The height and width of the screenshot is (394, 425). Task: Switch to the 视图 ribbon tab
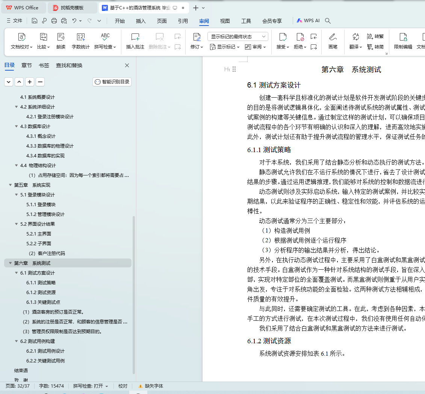coord(225,21)
